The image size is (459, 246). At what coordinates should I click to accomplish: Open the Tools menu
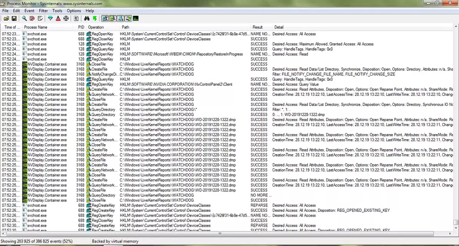[57, 11]
